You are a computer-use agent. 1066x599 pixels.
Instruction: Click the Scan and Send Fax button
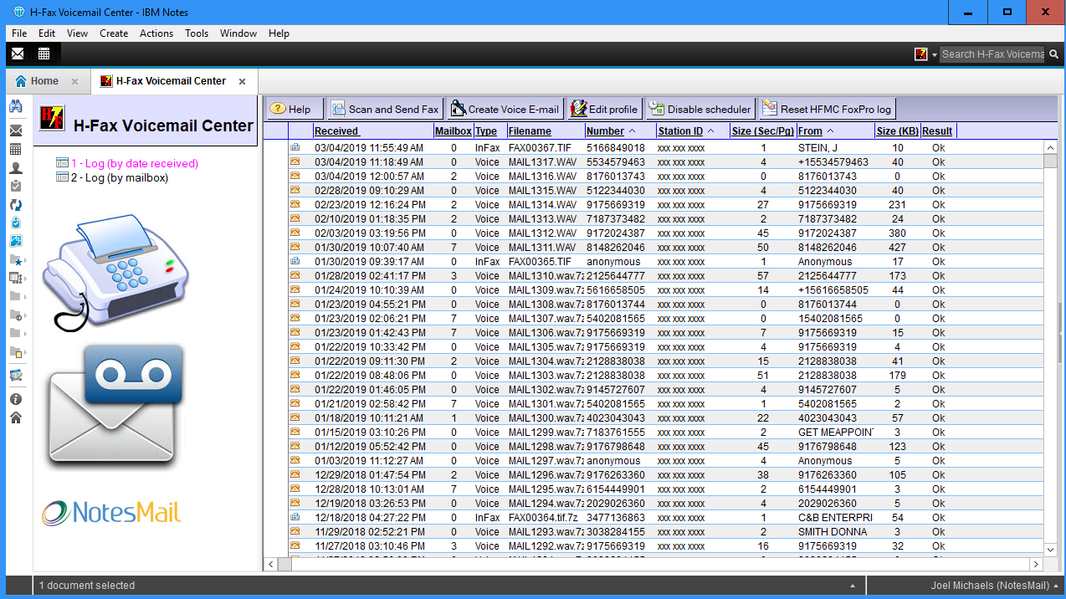(x=385, y=109)
